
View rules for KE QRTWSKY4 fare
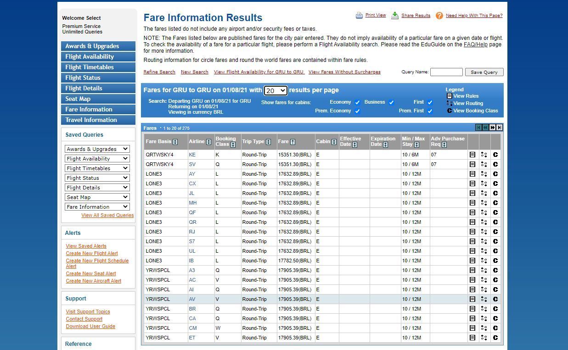point(472,155)
